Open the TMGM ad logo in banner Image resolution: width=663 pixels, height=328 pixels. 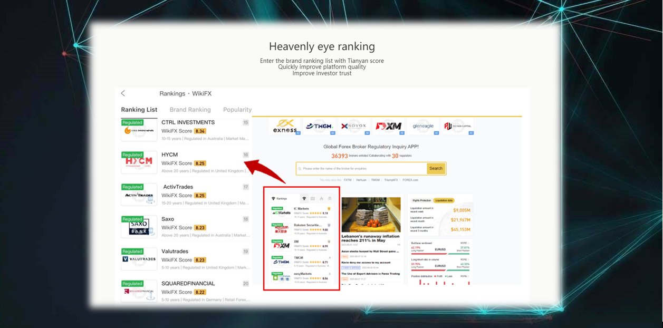coord(320,127)
